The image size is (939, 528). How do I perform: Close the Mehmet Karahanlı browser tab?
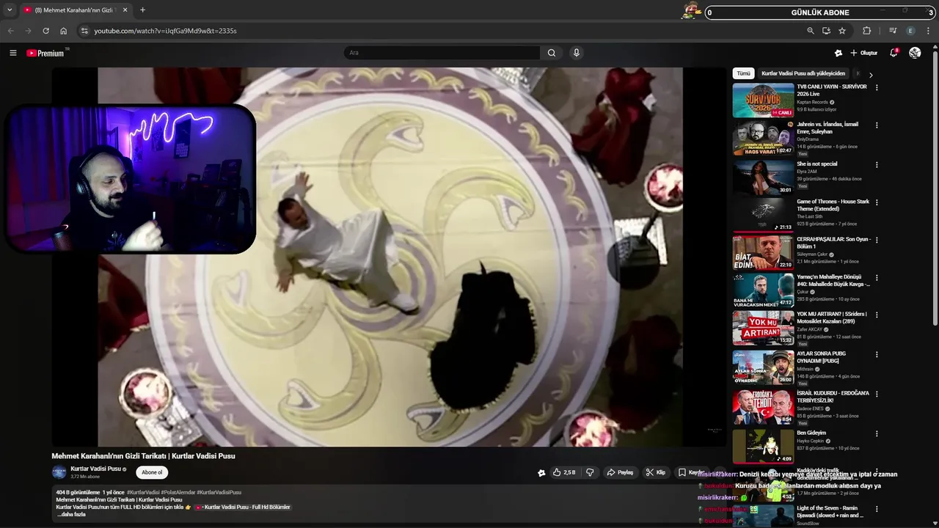click(x=125, y=10)
